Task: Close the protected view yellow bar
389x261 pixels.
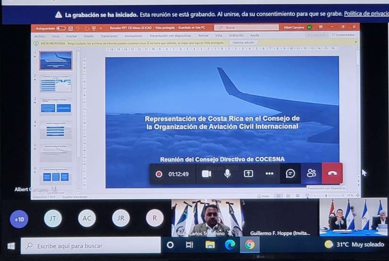Action: click(x=356, y=42)
